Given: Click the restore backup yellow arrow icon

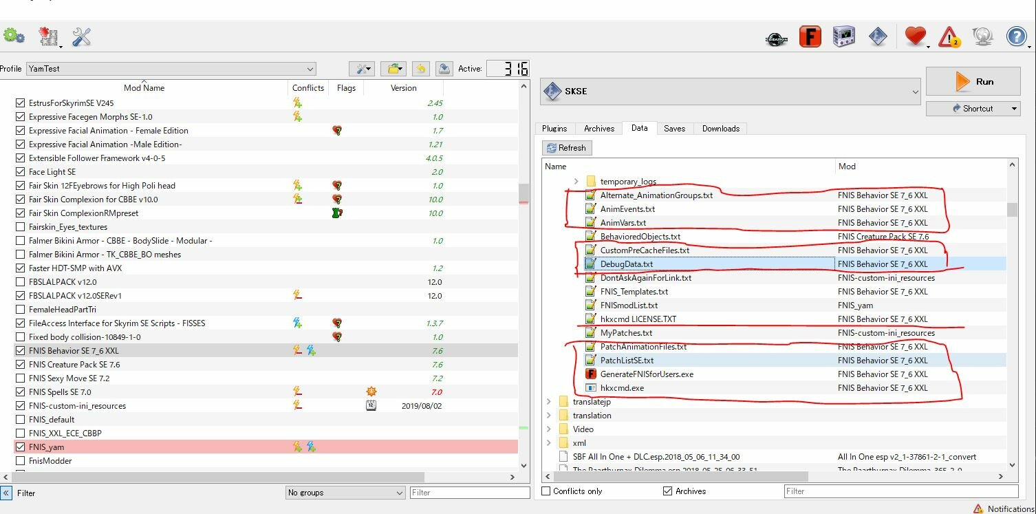Looking at the screenshot, I should (421, 68).
